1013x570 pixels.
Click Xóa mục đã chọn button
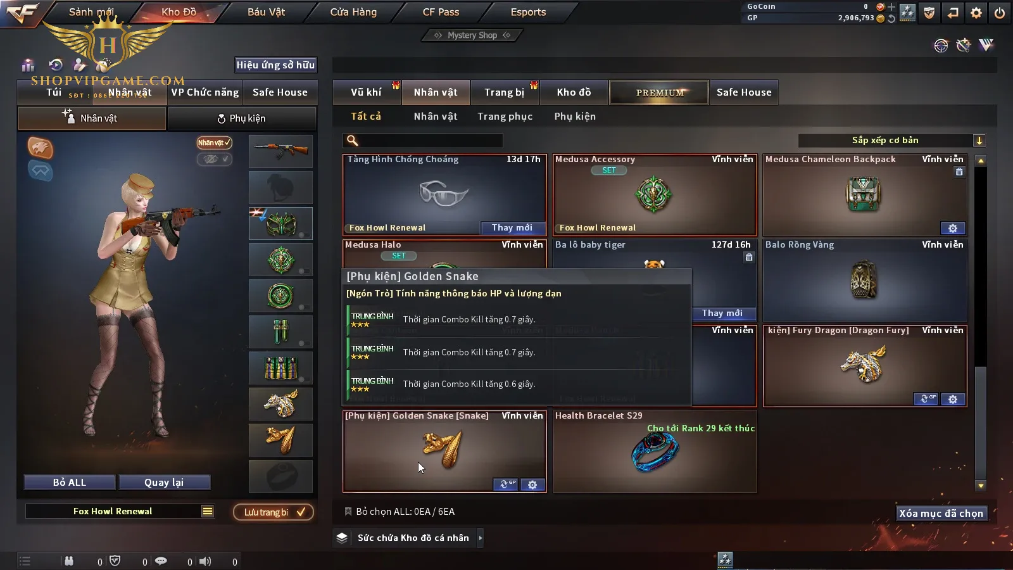[x=941, y=513]
